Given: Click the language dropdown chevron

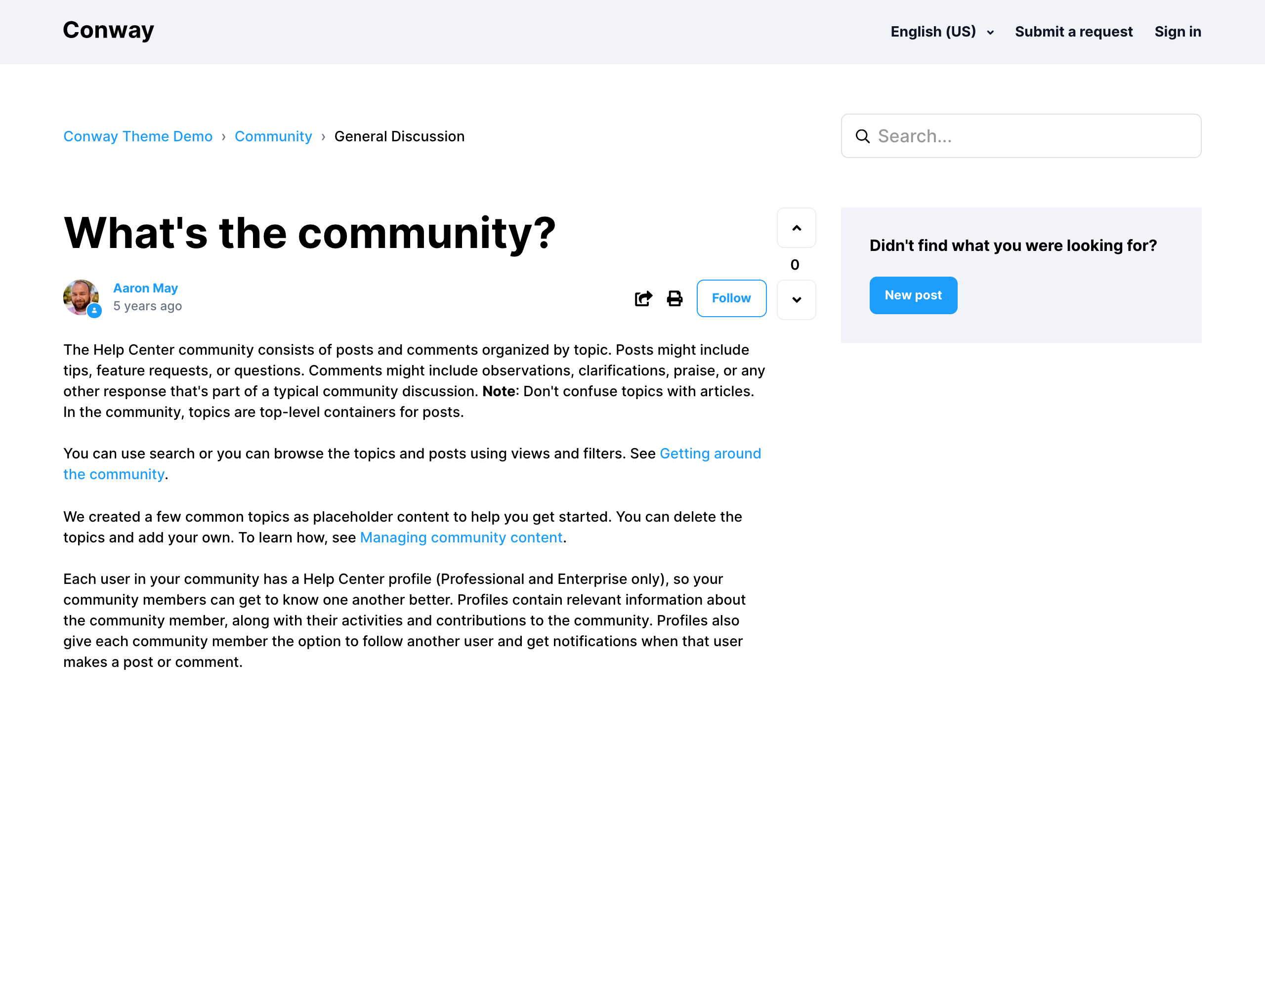Looking at the screenshot, I should tap(990, 33).
